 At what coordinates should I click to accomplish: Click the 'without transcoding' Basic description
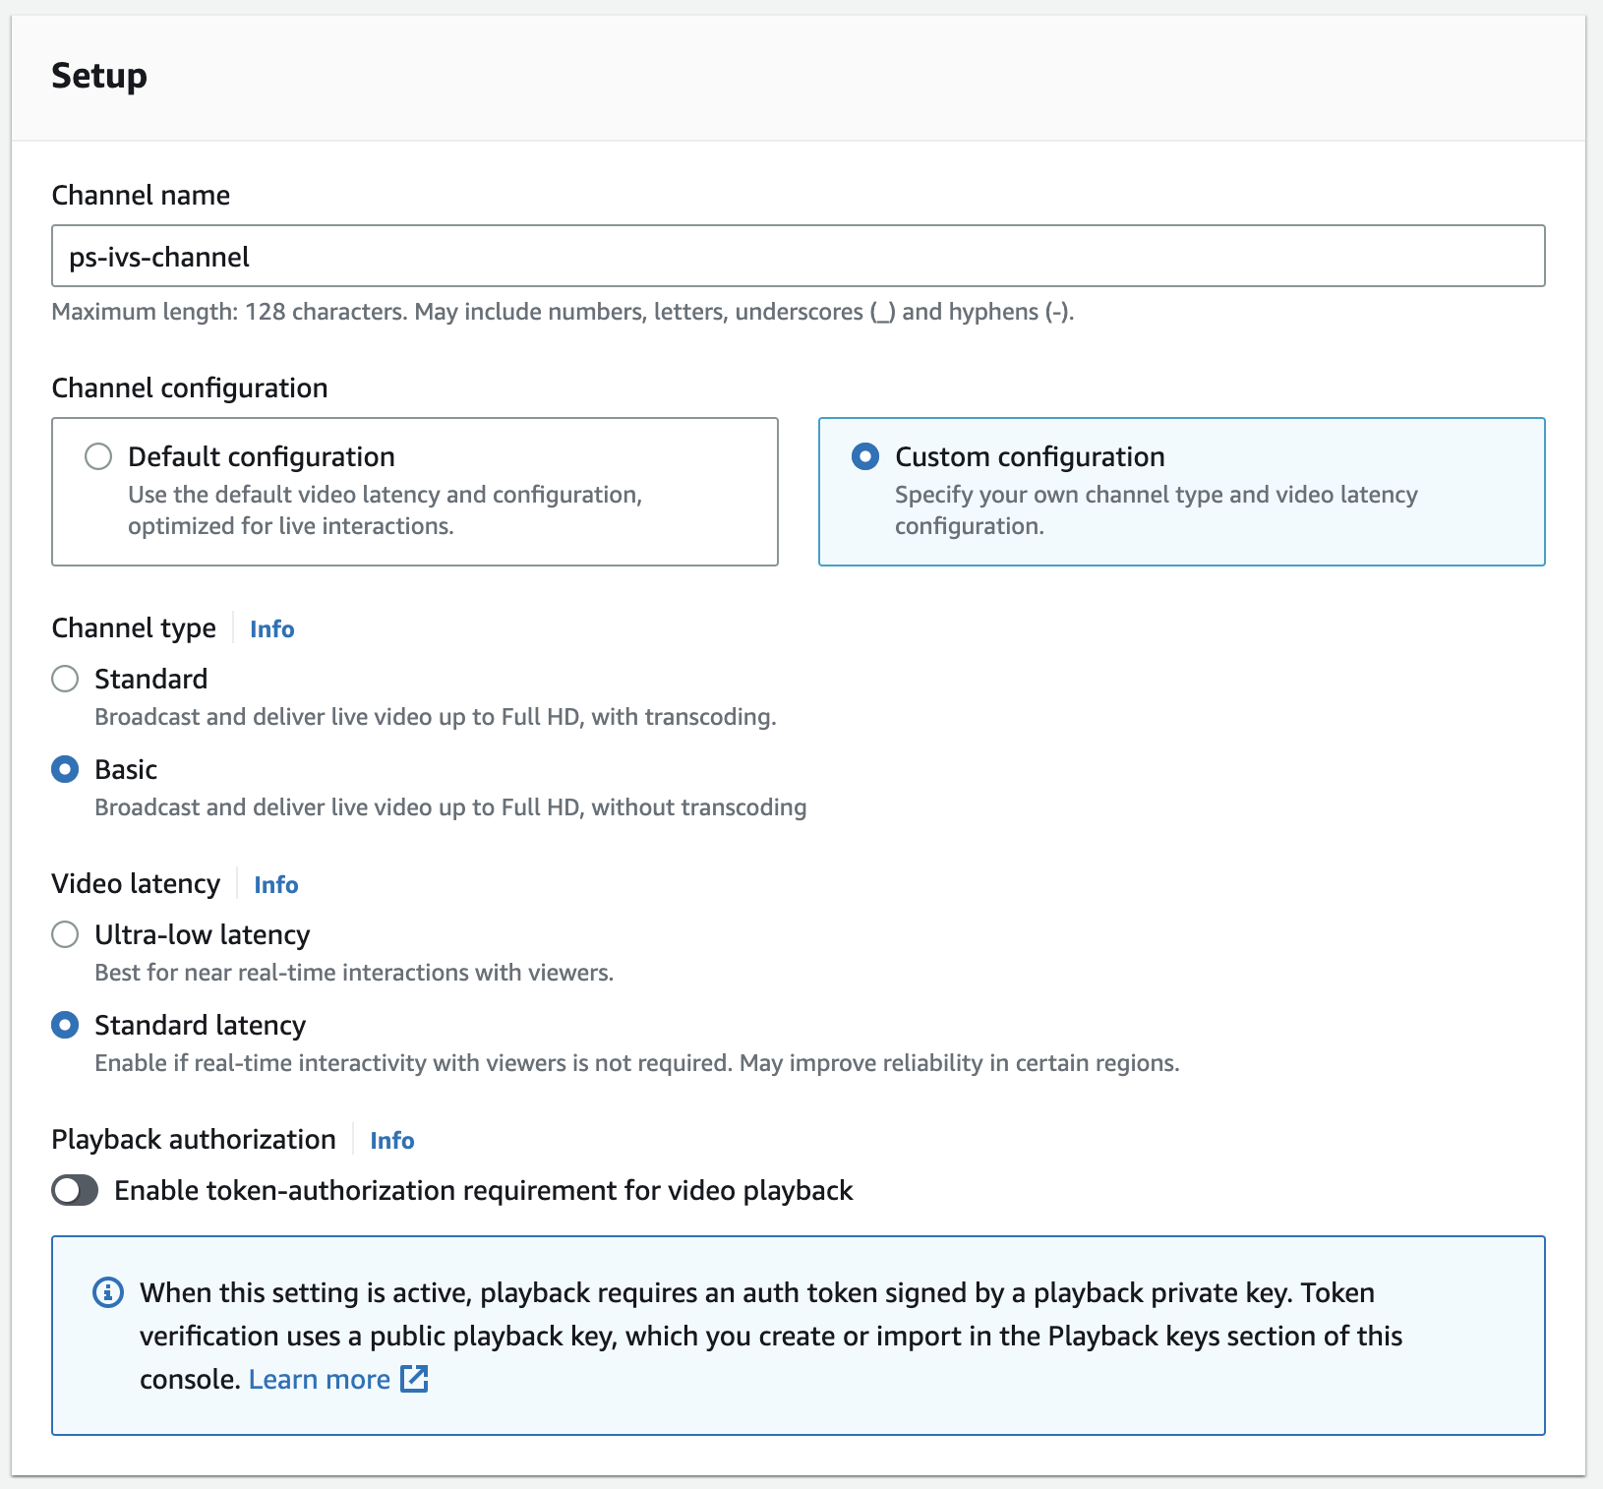[x=450, y=807]
